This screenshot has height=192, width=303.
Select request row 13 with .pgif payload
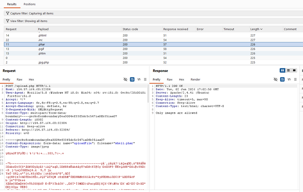tap(153, 49)
